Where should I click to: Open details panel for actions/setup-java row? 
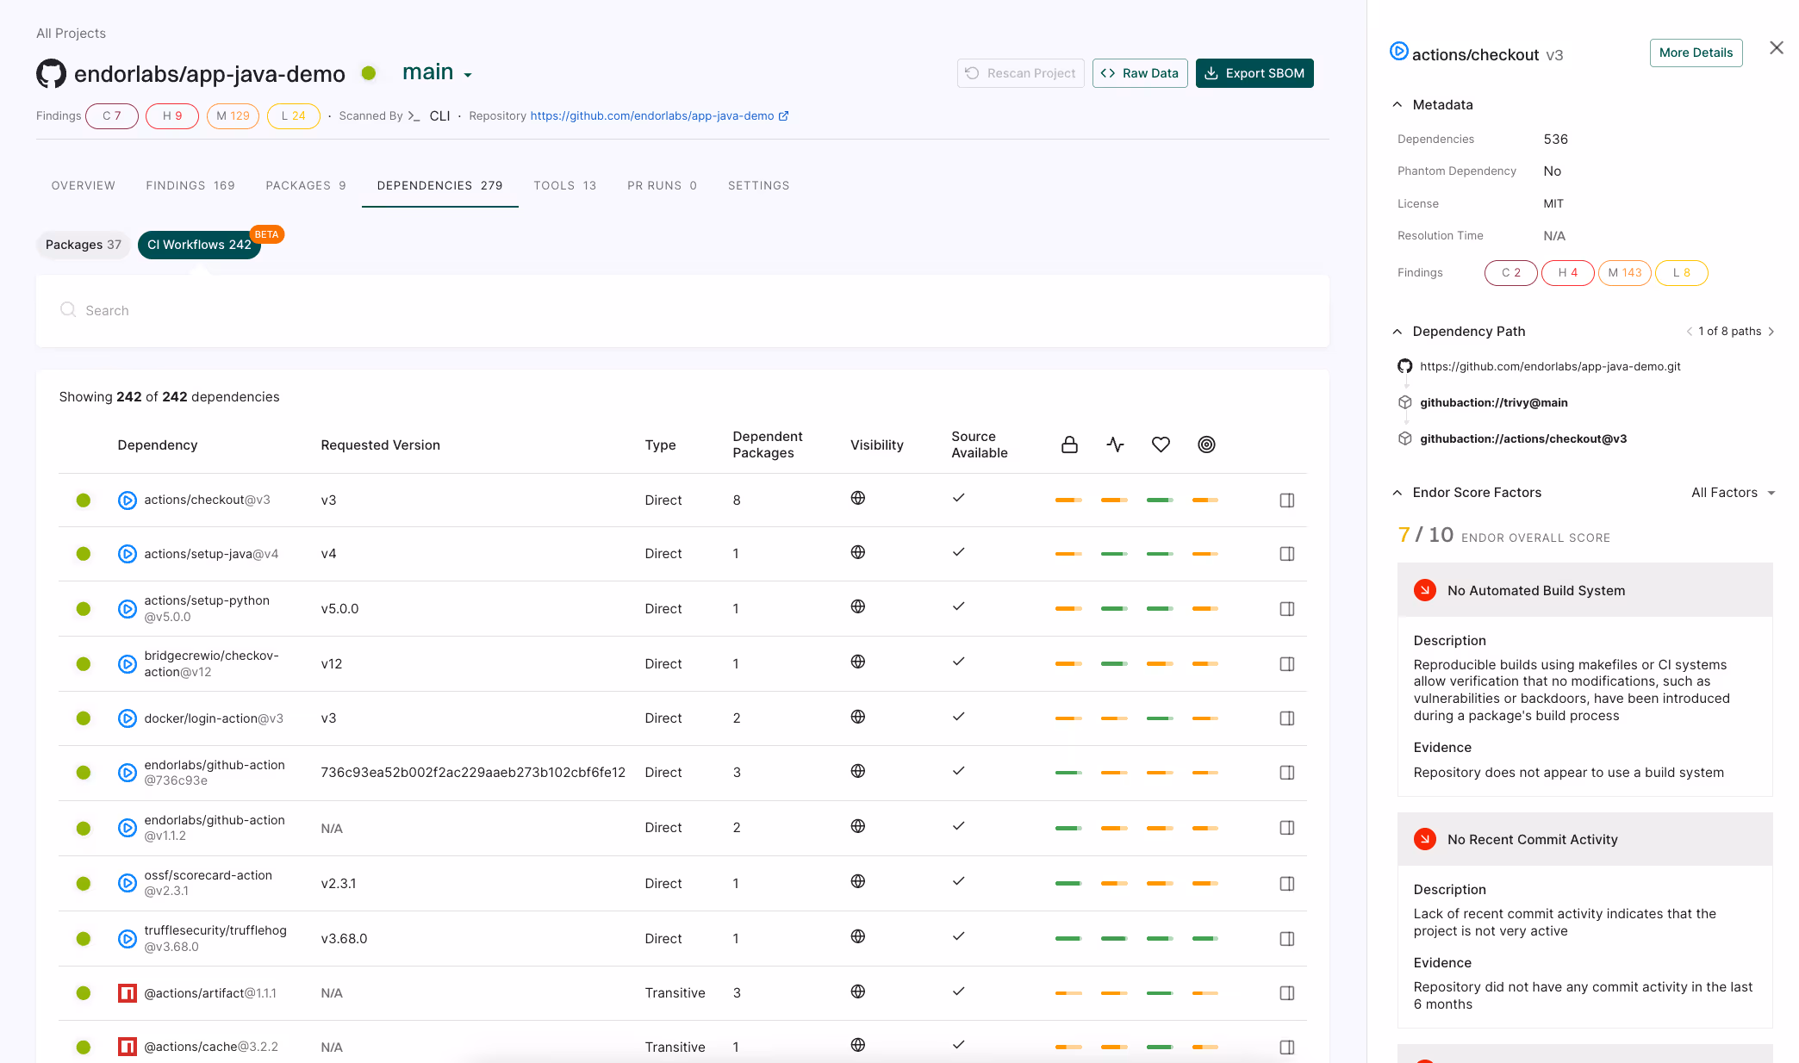pyautogui.click(x=1287, y=554)
